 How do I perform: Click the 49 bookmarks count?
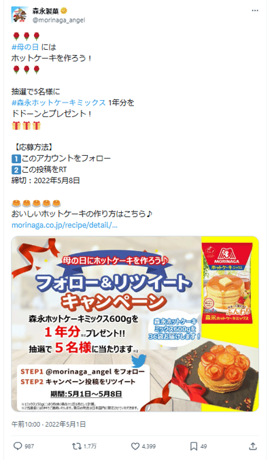point(203,446)
